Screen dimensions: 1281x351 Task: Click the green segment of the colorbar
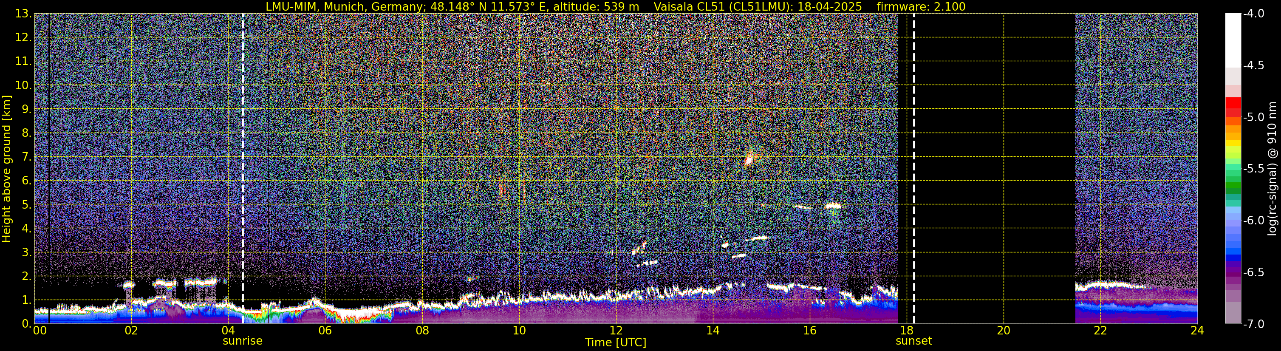point(1233,184)
